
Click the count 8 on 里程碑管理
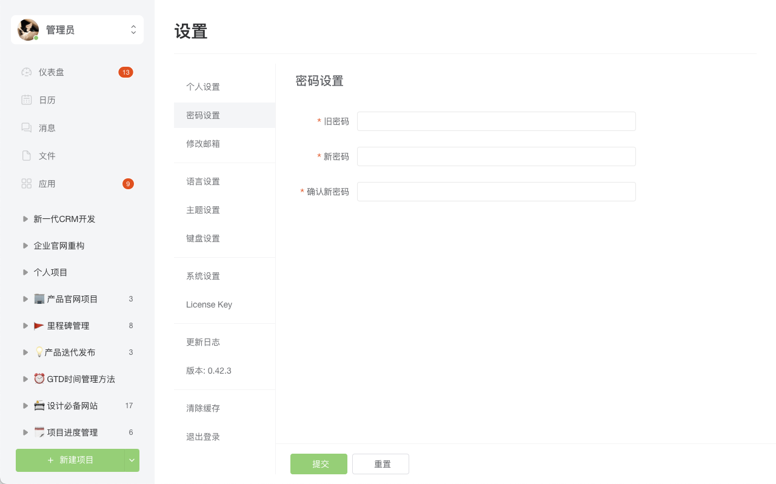[131, 326]
